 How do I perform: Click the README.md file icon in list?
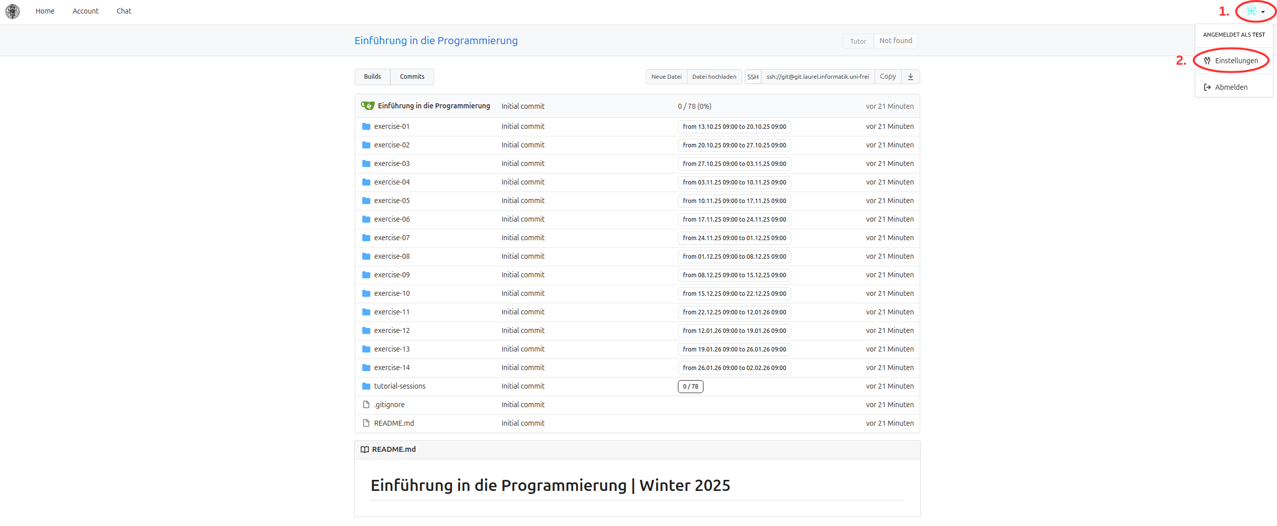pos(366,423)
